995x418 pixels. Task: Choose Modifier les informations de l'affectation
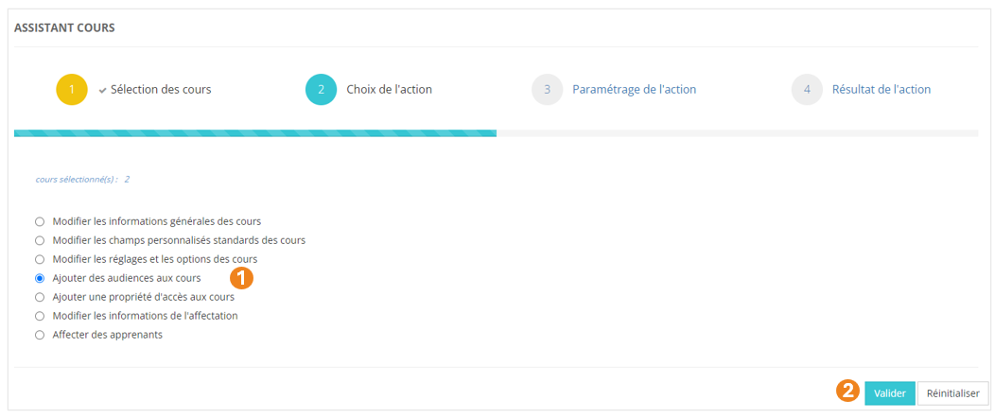[x=40, y=316]
